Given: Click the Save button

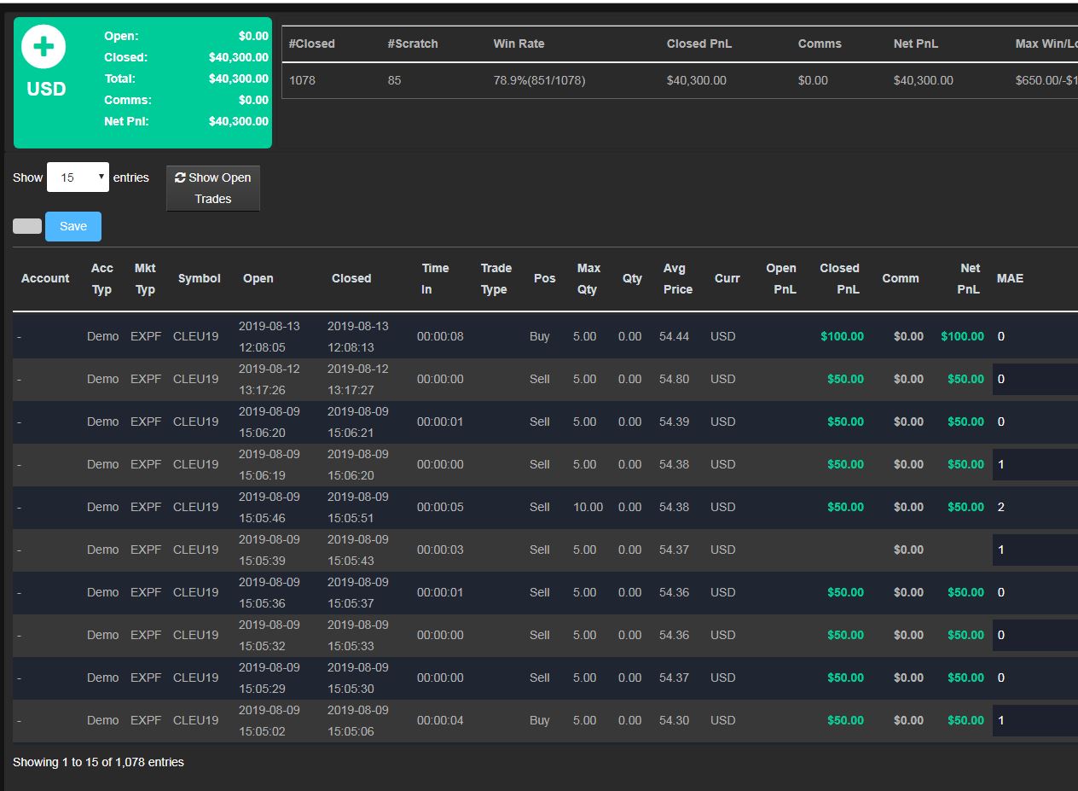Looking at the screenshot, I should tap(73, 226).
